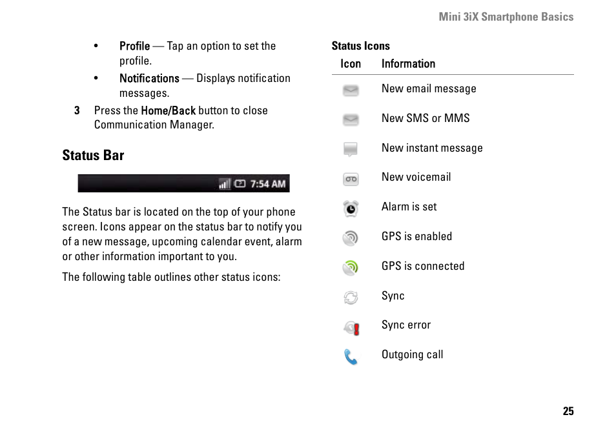Click page number 25
This screenshot has width=616, height=437.
(x=568, y=411)
